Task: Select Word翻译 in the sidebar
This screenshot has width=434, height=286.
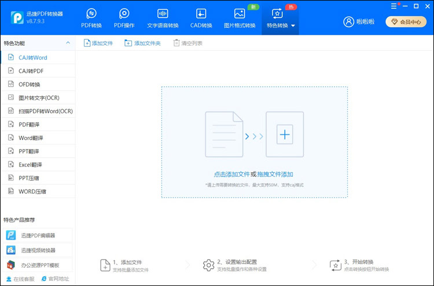Action: [38, 138]
